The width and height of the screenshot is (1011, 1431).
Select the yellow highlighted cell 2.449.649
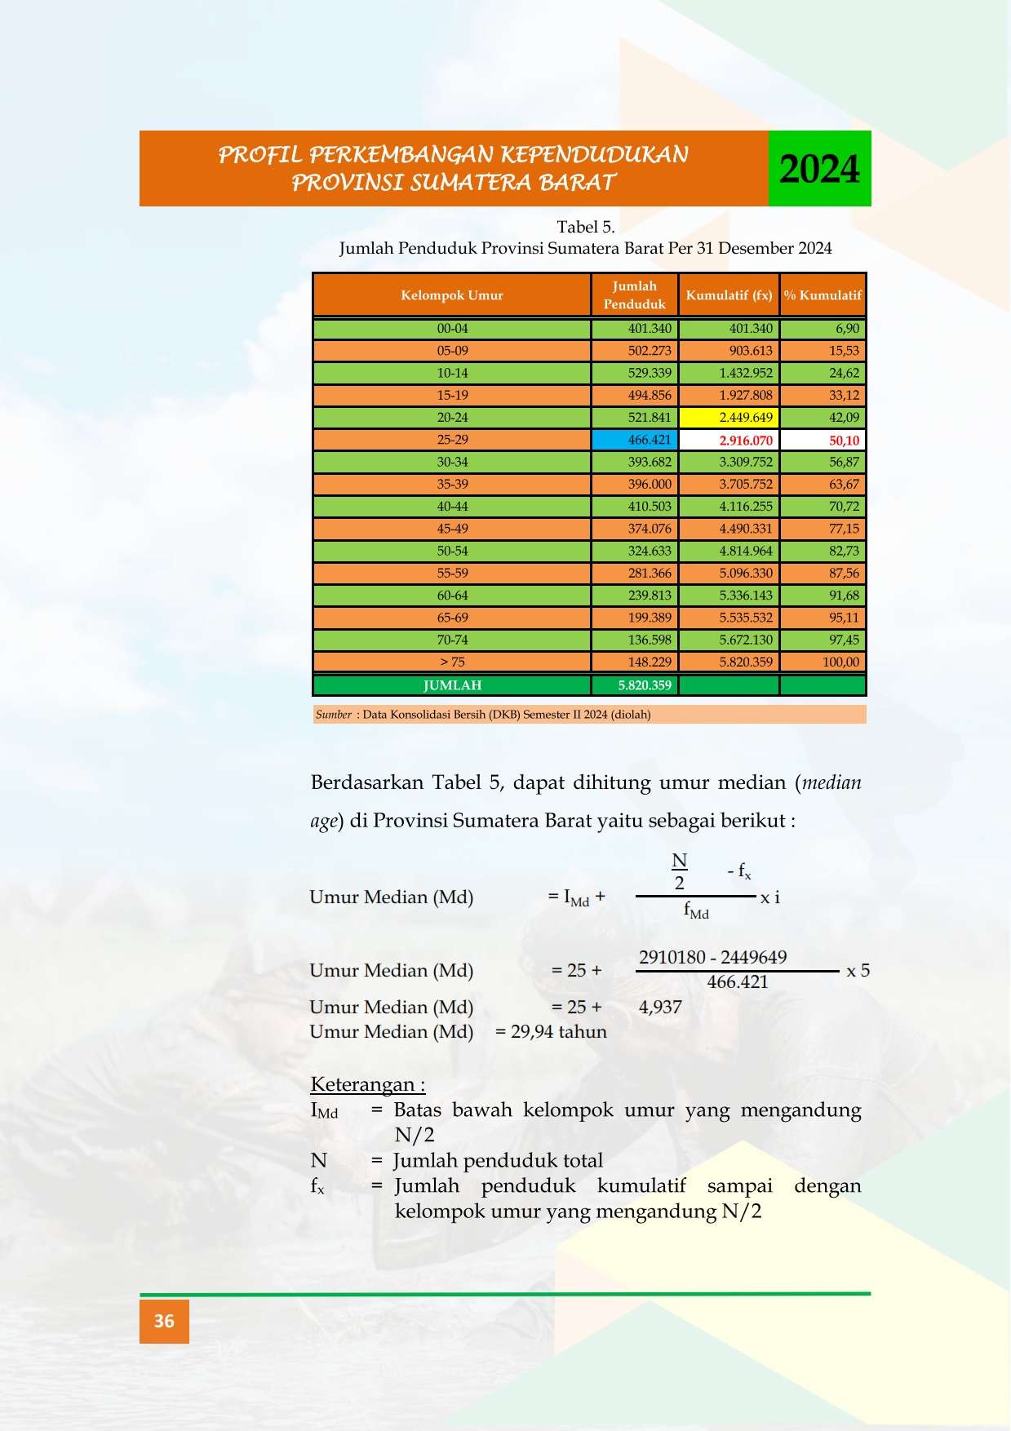[x=729, y=418]
